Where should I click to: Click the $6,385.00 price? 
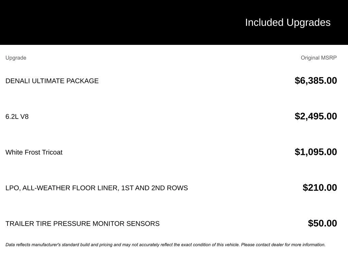tap(316, 81)
